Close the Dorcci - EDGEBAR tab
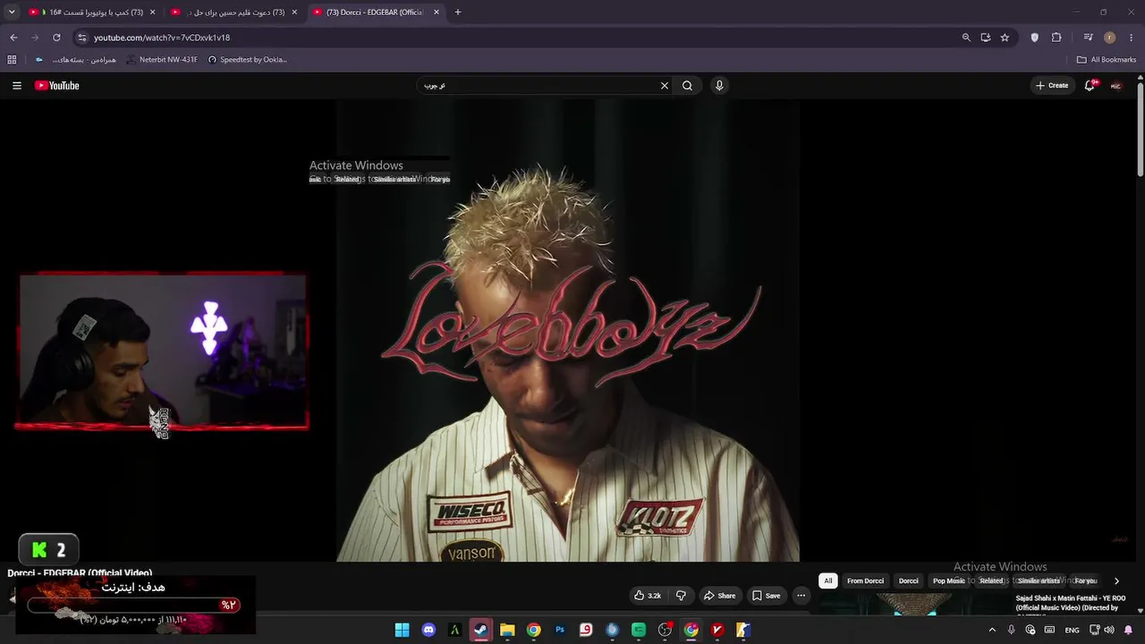Image resolution: width=1145 pixels, height=644 pixels. point(437,13)
